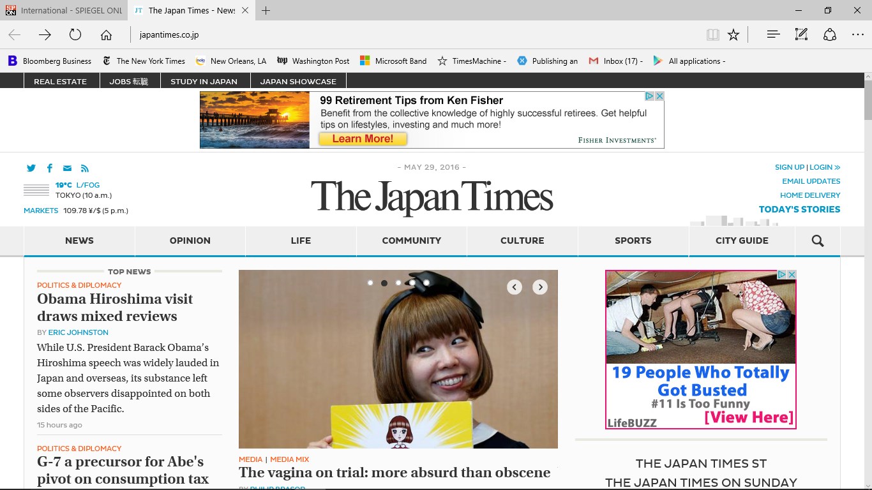Open the More actions ellipsis menu
The image size is (872, 490).
(x=858, y=35)
